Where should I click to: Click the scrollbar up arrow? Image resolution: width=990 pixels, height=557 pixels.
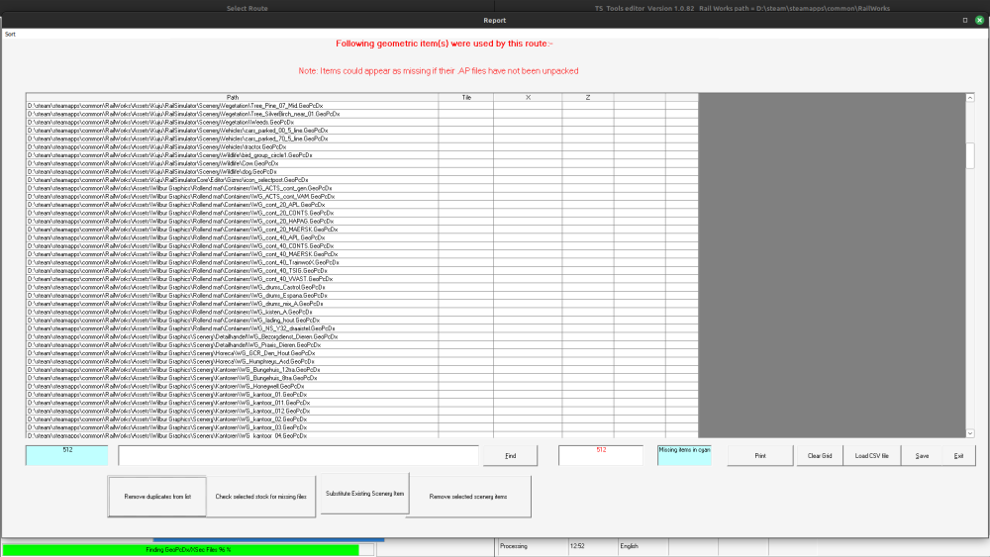click(x=970, y=98)
